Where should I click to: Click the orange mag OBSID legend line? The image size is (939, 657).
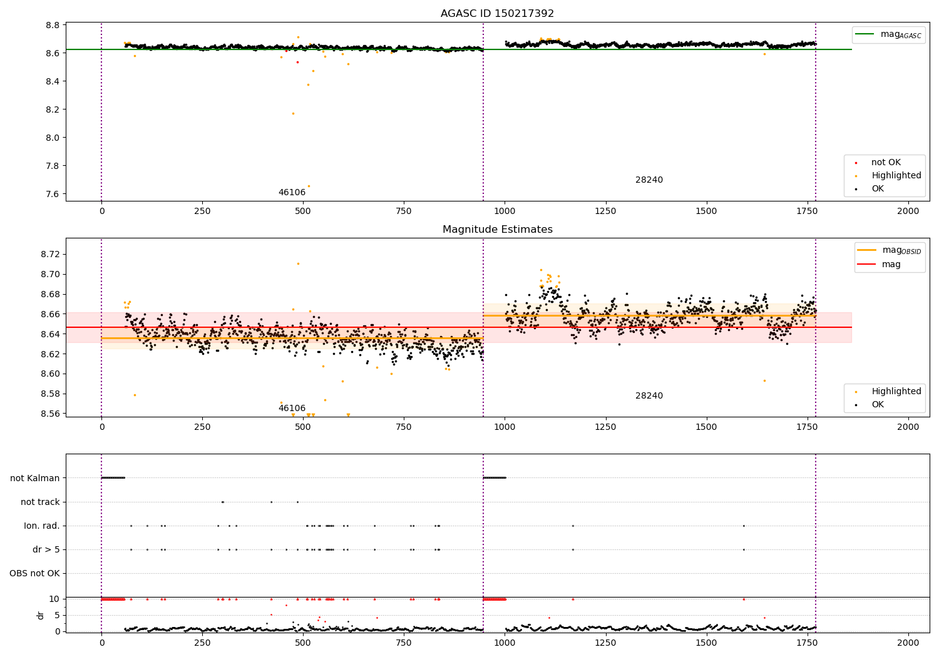[x=866, y=250]
